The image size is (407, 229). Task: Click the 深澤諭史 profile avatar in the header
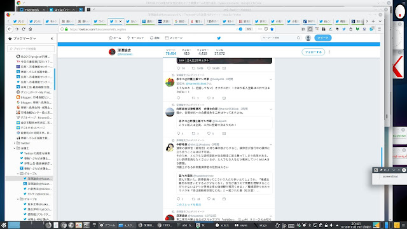pos(112,52)
